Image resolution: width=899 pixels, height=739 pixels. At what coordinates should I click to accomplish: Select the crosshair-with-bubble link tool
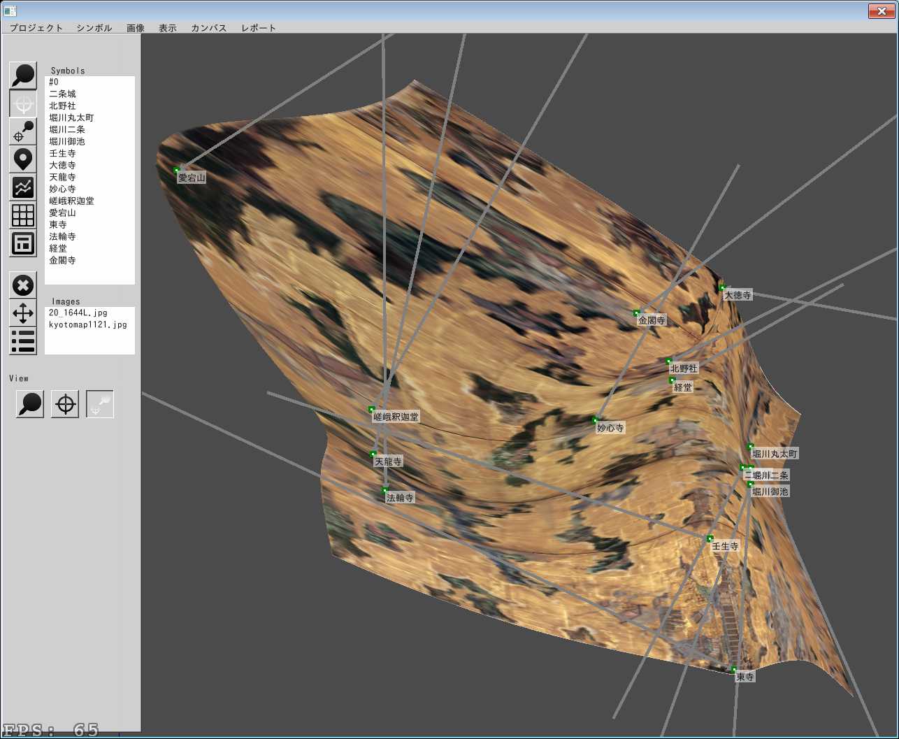click(23, 131)
